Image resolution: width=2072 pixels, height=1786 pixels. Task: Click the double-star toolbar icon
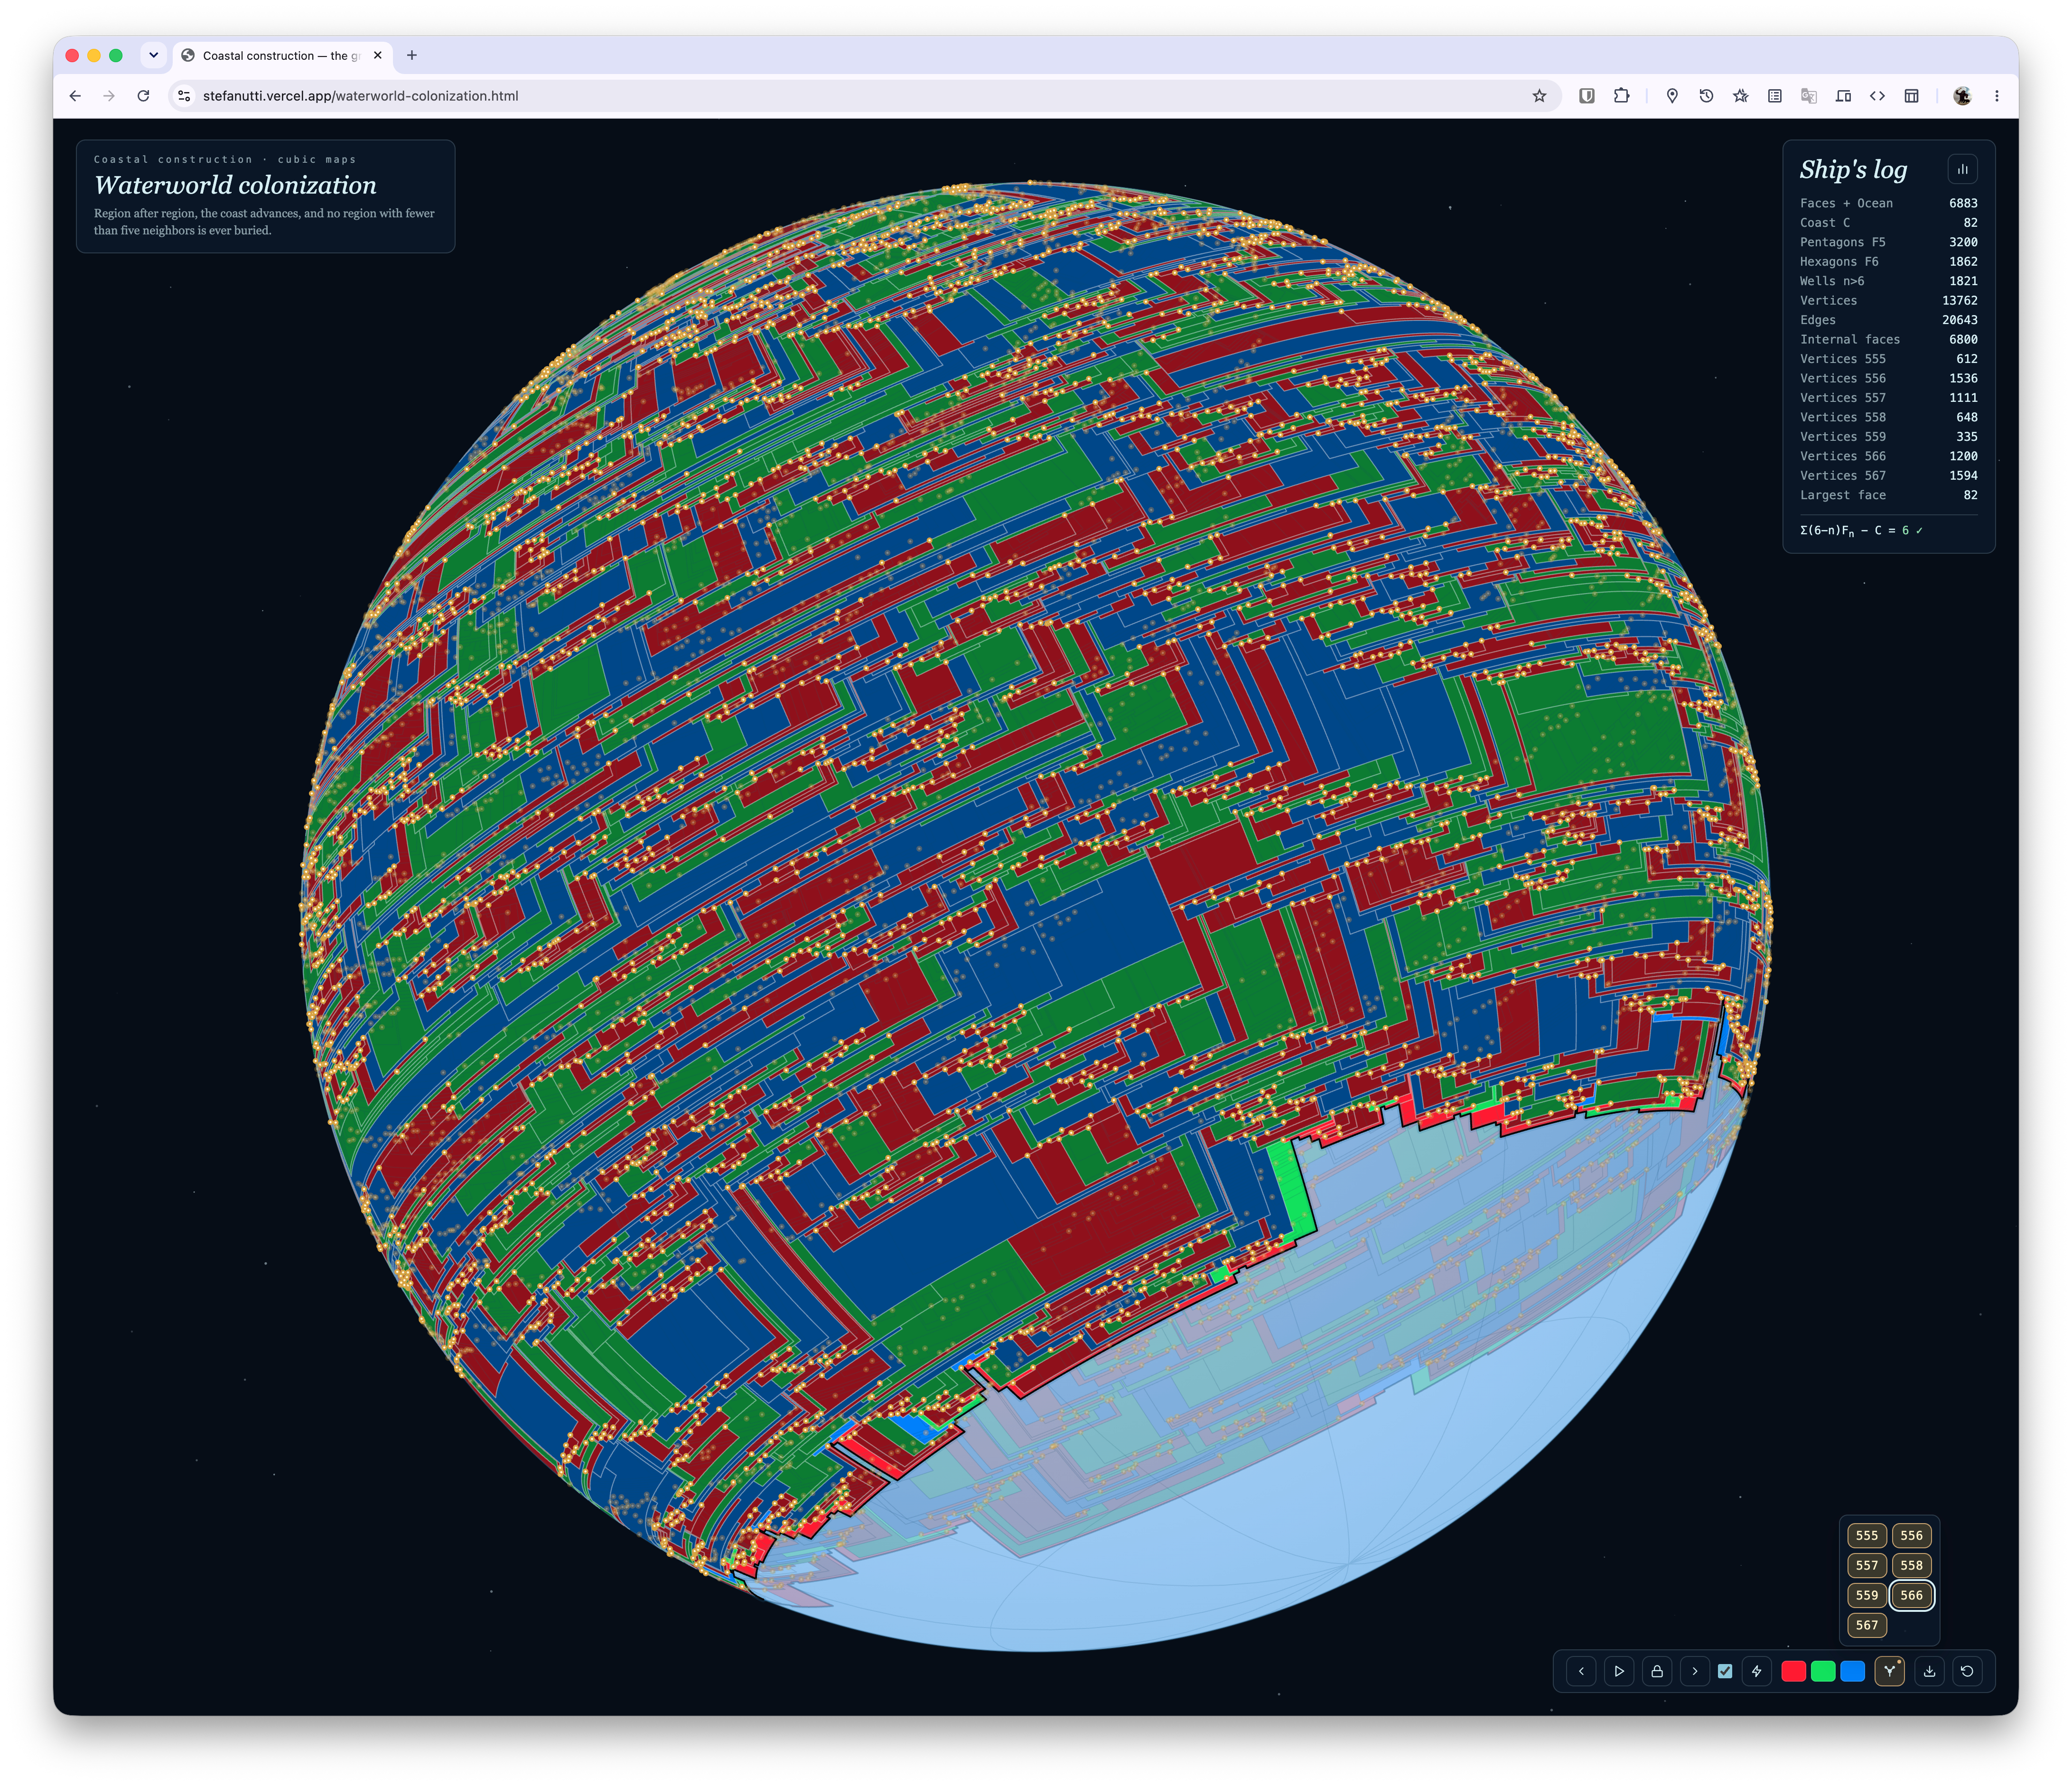click(x=1741, y=96)
